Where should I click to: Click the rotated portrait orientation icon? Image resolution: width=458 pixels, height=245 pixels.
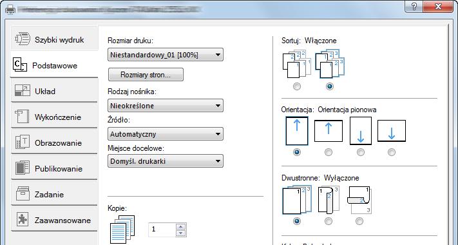point(361,131)
